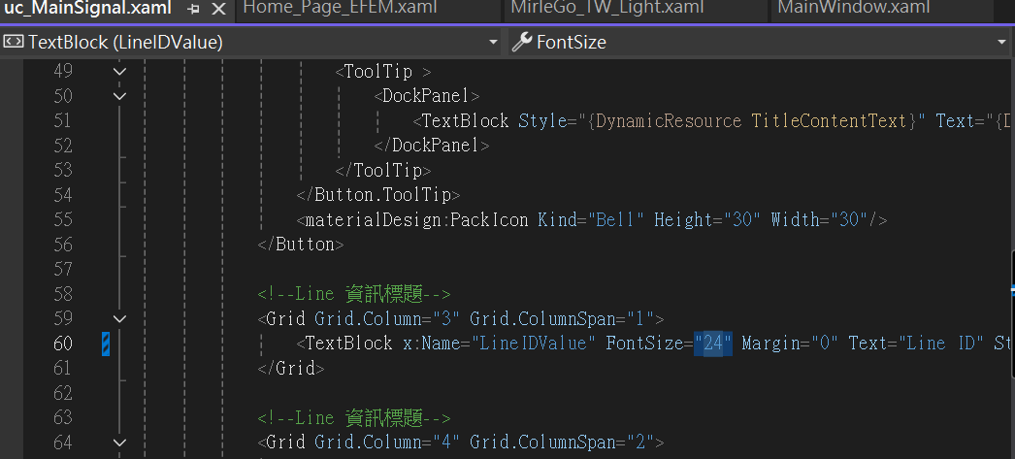Switch to MirleGo_TW_Light.xaml tab

tap(606, 8)
